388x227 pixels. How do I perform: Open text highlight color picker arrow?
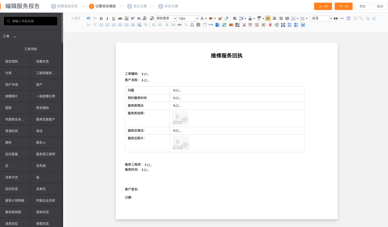[x=215, y=19]
